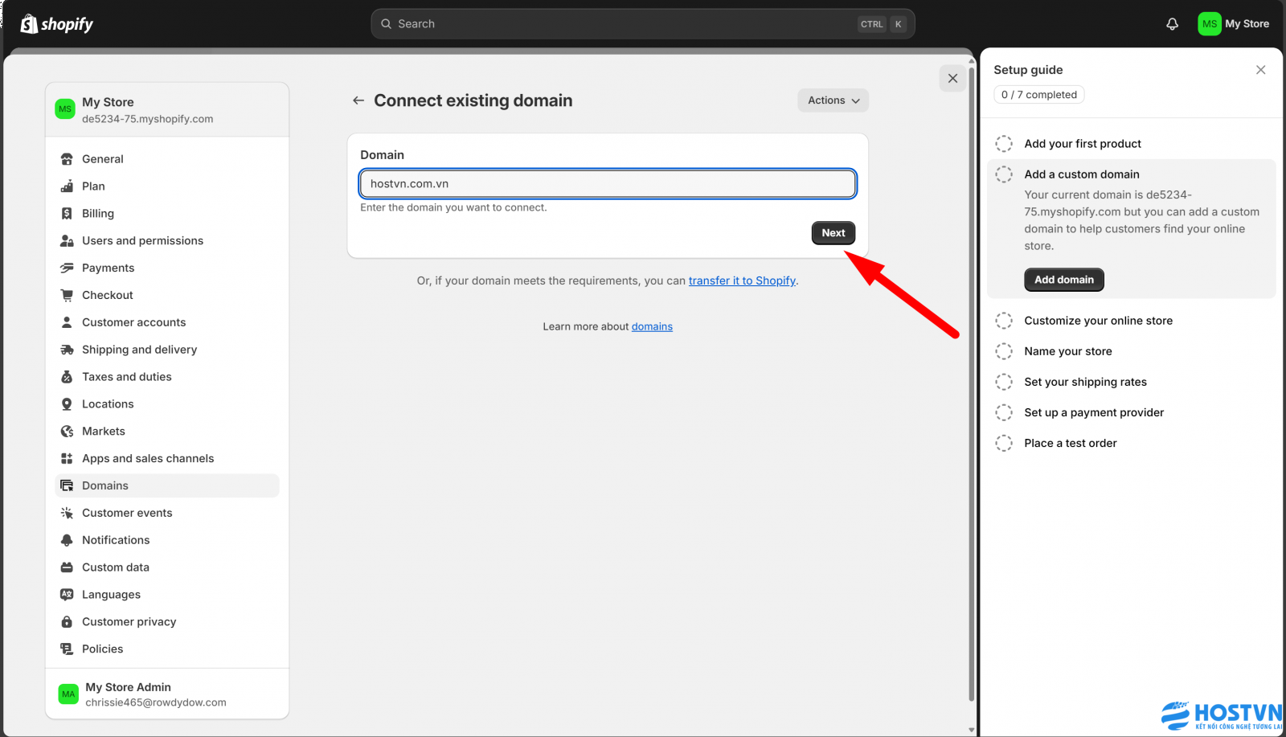Open General settings page
Viewport: 1286px width, 737px height.
(167, 159)
